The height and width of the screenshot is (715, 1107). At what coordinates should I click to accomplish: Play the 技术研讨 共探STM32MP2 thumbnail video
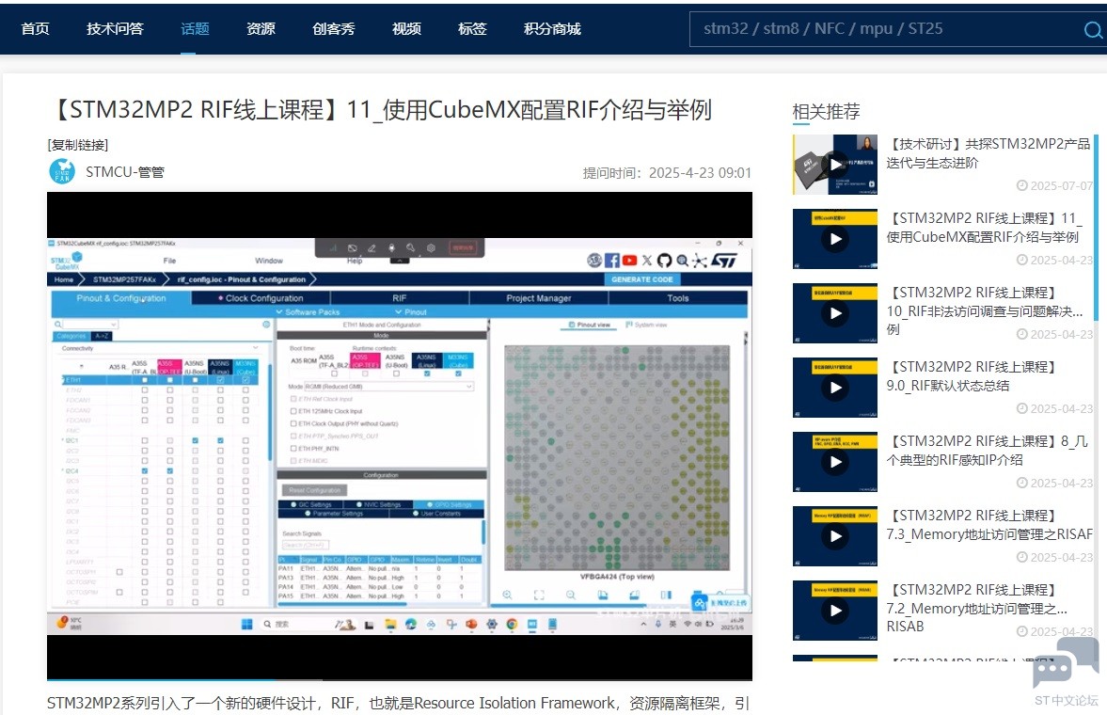point(835,165)
